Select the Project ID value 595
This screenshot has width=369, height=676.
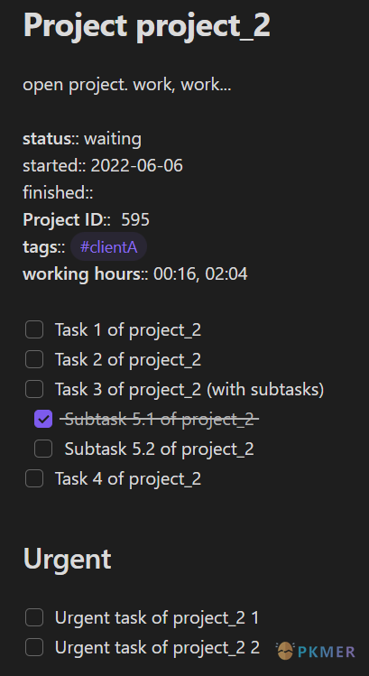(135, 220)
